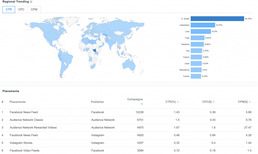The height and width of the screenshot is (154, 258).
Task: Click the Audience Network publisher in the Rewarded Videos row
Action: coord(103,128)
